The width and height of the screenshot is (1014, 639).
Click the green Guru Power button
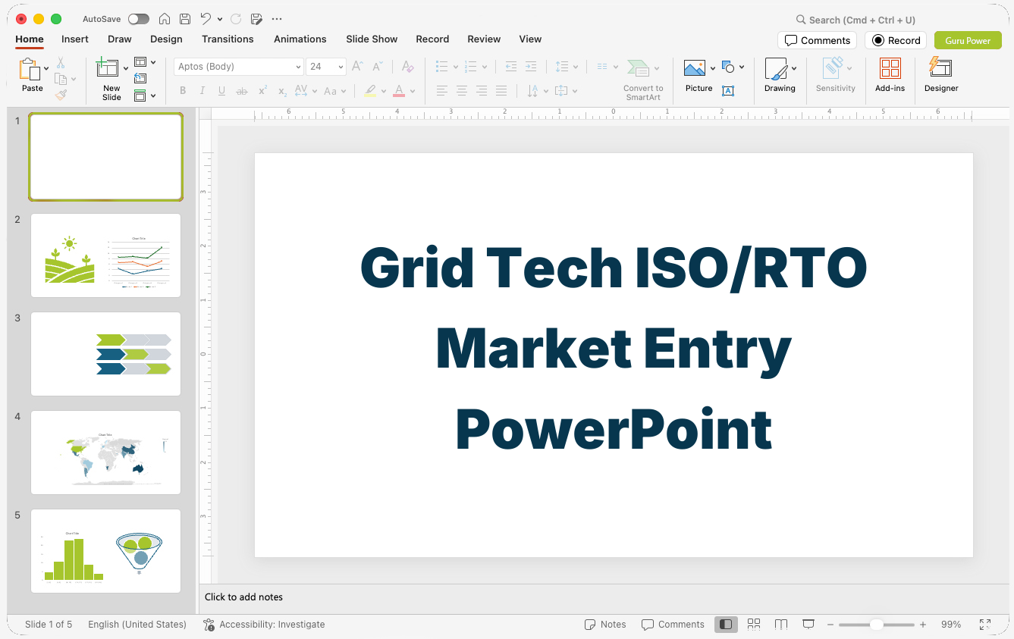click(968, 40)
